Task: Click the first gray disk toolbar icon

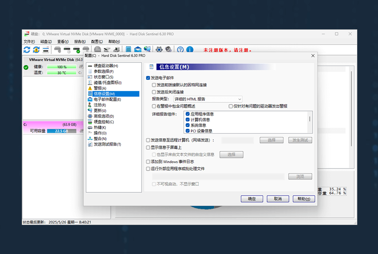Action: (58, 50)
